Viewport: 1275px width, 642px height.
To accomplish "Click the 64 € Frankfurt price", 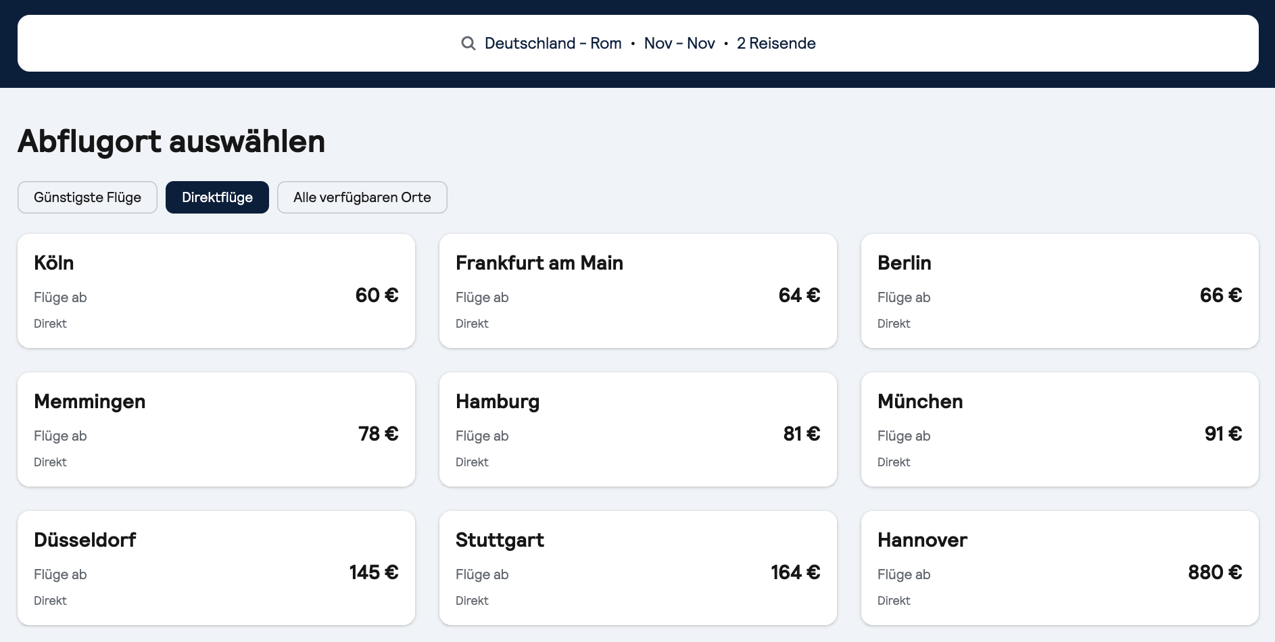I will 799,295.
